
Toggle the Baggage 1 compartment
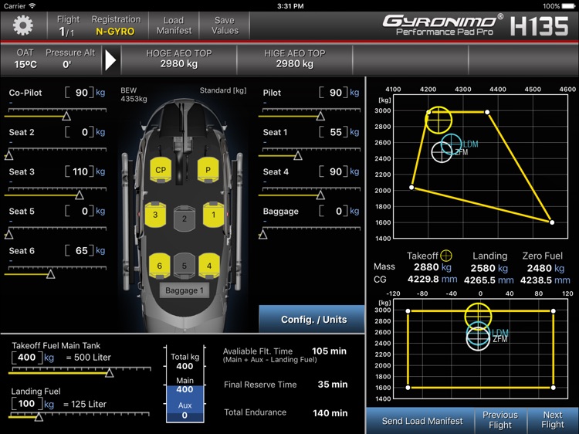click(x=184, y=291)
